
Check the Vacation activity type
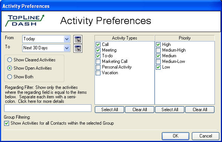[98, 73]
